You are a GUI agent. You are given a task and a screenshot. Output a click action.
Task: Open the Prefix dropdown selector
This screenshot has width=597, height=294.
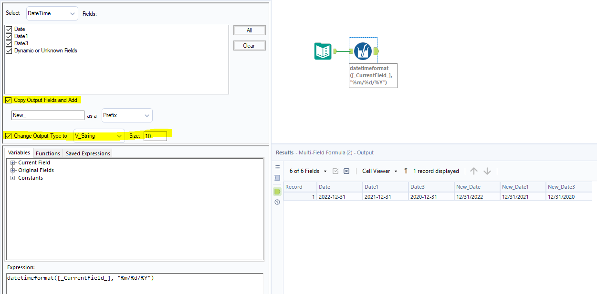pyautogui.click(x=126, y=115)
